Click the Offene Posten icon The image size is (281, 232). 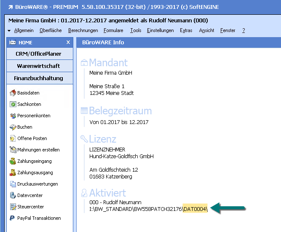click(x=13, y=138)
